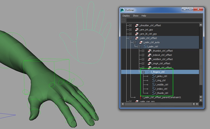The width and height of the screenshot is (210, 129).
Task: Open the Display menu in Outliner
Action: (126, 16)
